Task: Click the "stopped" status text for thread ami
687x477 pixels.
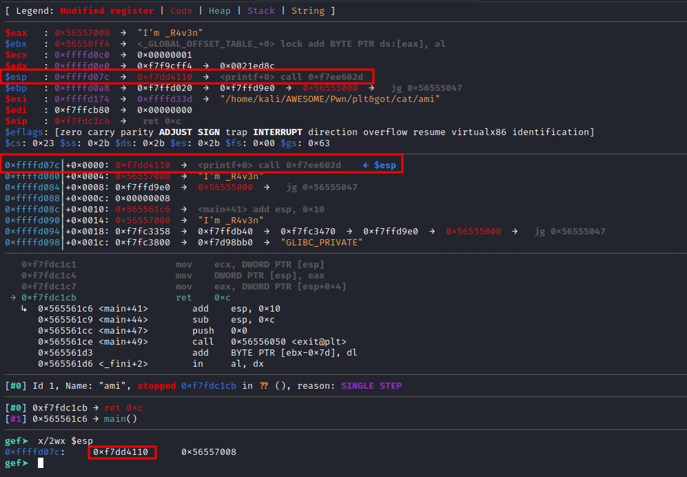Action: (x=156, y=385)
